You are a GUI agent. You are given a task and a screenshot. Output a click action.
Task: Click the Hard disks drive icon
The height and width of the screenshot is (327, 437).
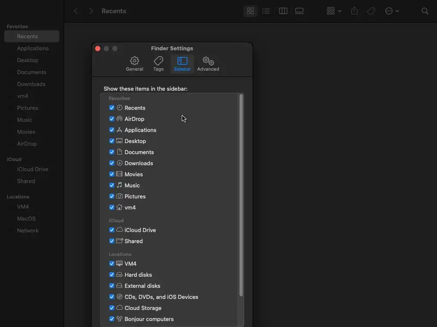click(119, 275)
